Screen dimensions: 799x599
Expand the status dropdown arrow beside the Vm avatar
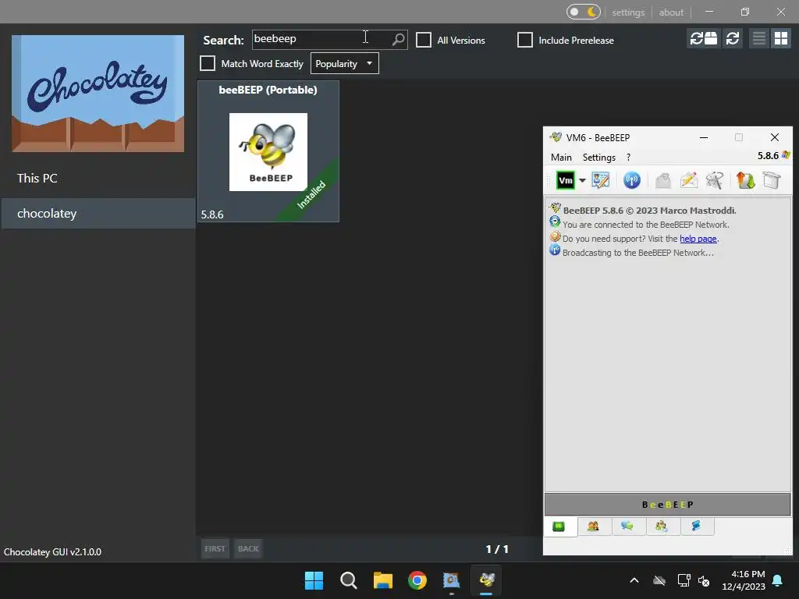click(x=582, y=180)
